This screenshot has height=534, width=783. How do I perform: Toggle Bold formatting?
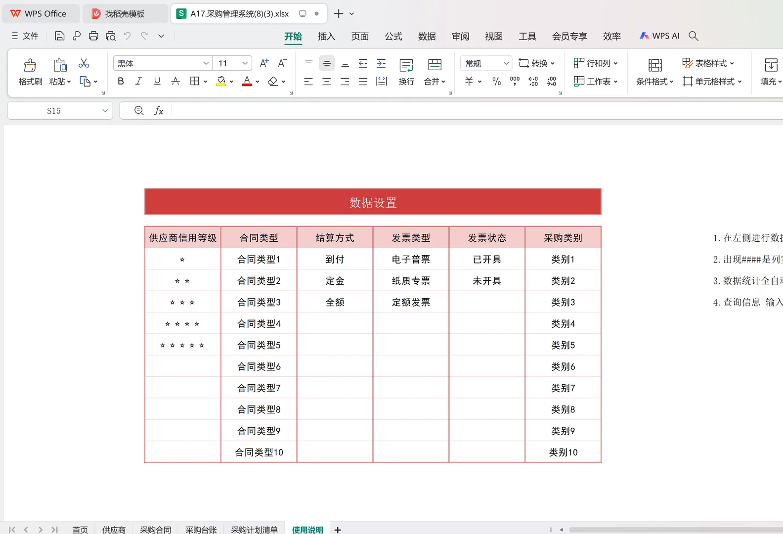click(121, 81)
